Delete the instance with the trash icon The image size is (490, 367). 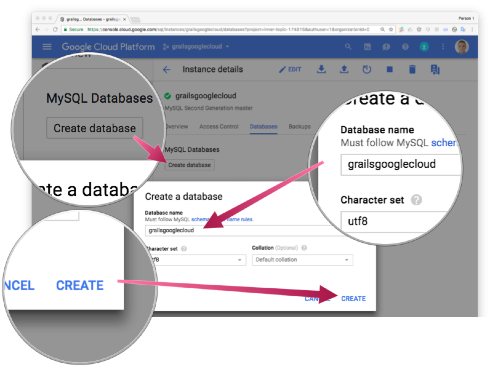412,69
